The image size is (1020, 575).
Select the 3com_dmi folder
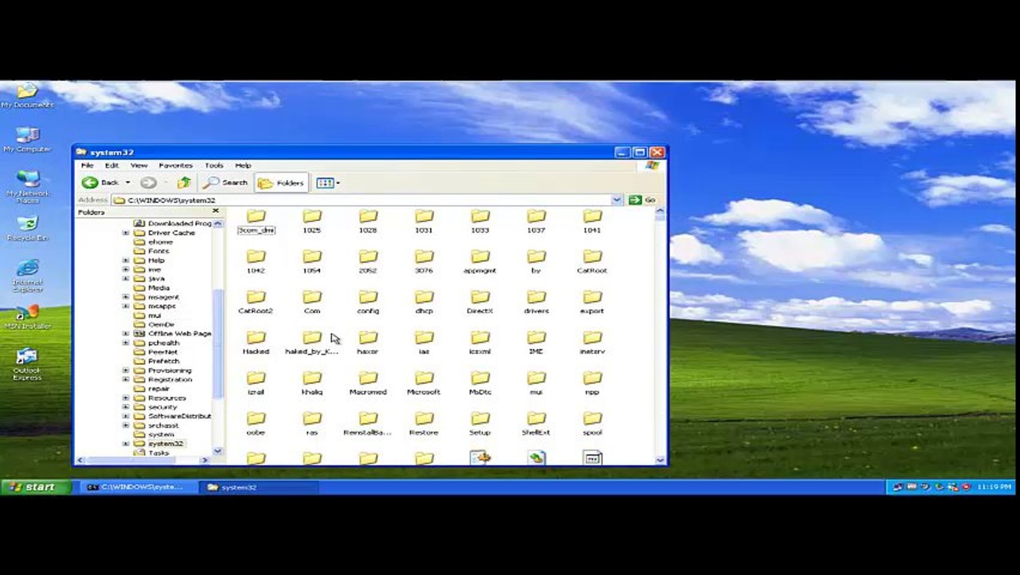(256, 221)
